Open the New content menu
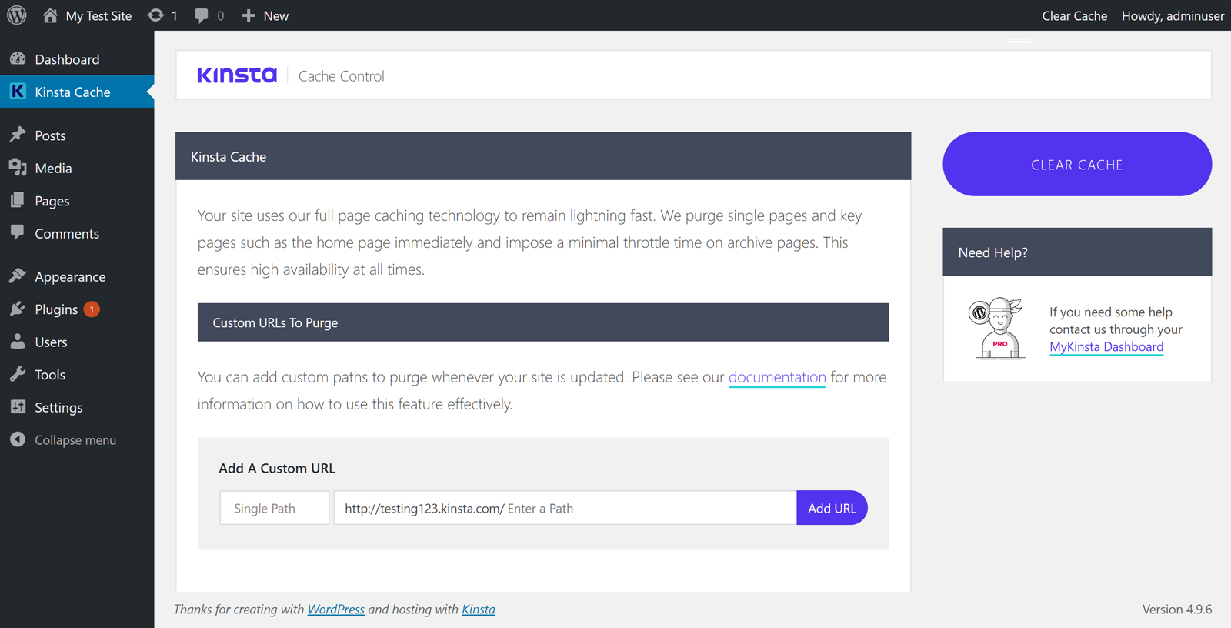Screen dimensions: 1231x628 click(265, 15)
